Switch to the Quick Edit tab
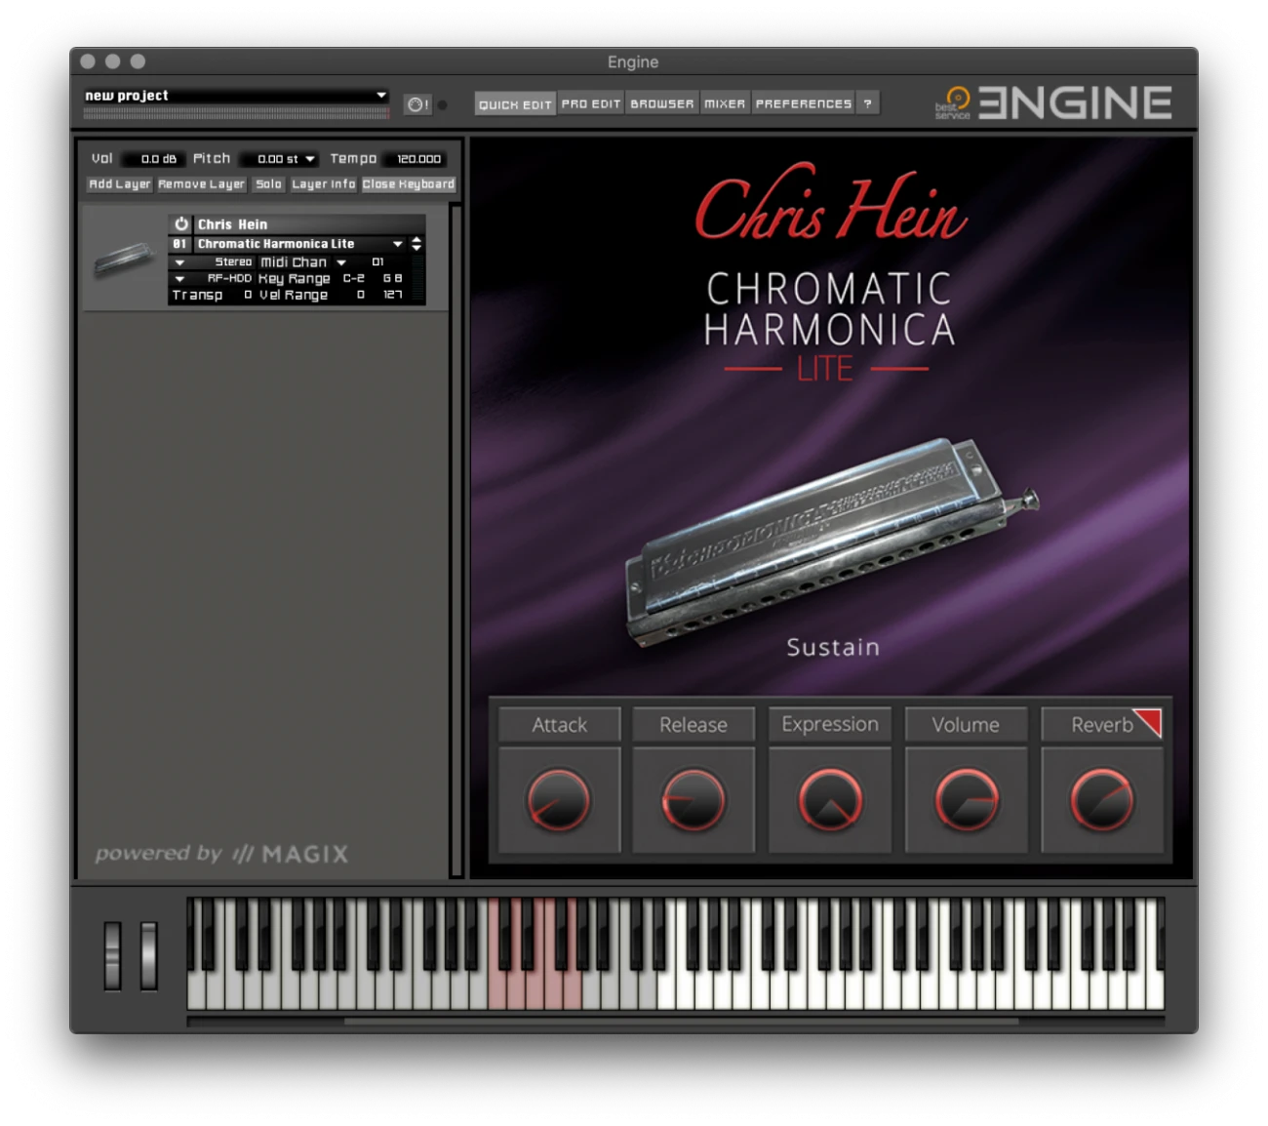The width and height of the screenshot is (1268, 1126). (515, 103)
